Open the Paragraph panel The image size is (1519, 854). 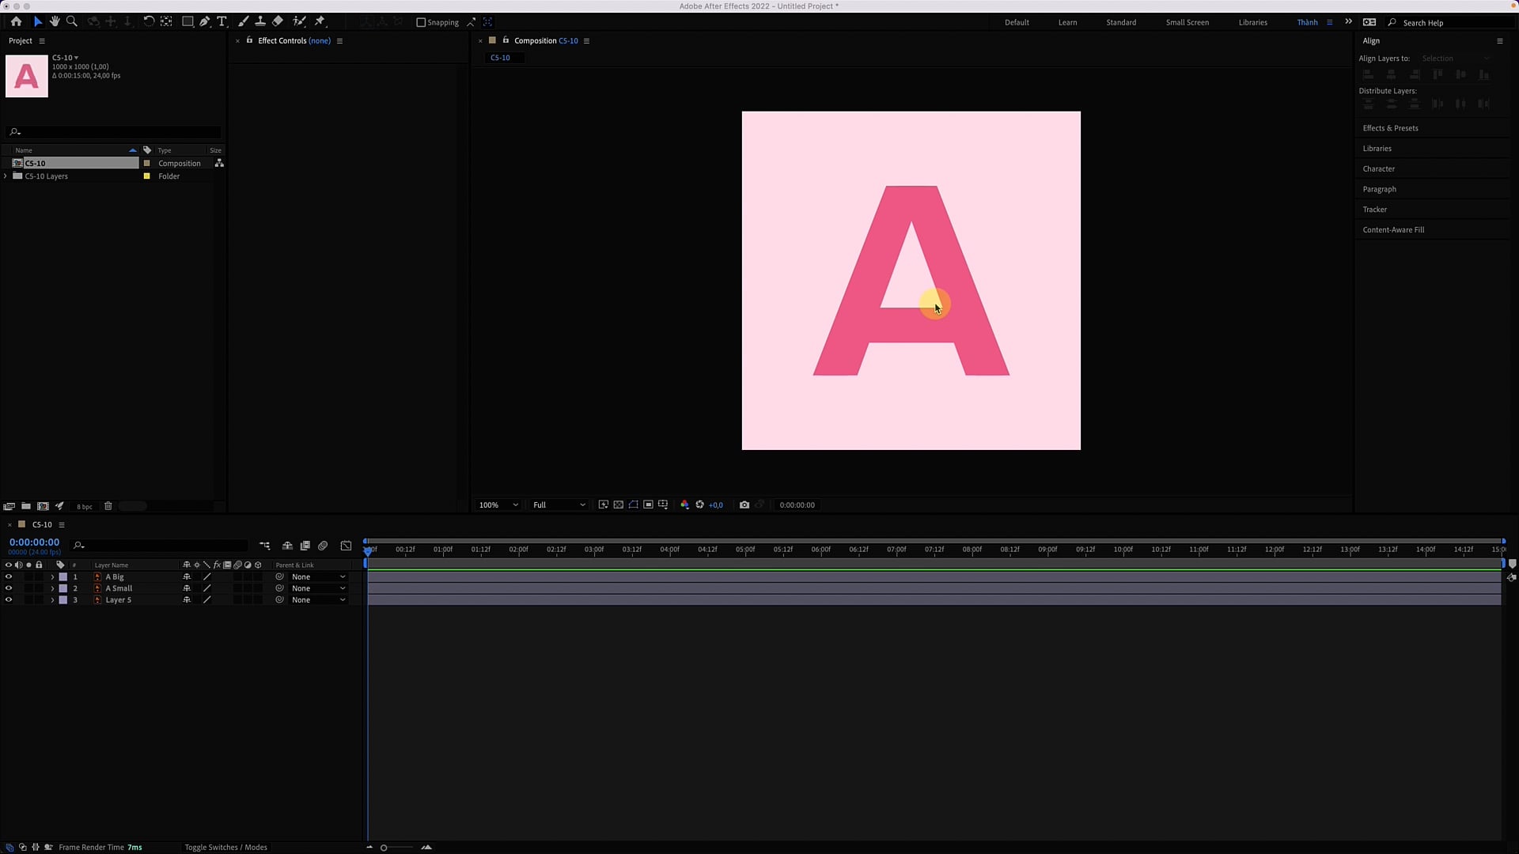[1379, 189]
